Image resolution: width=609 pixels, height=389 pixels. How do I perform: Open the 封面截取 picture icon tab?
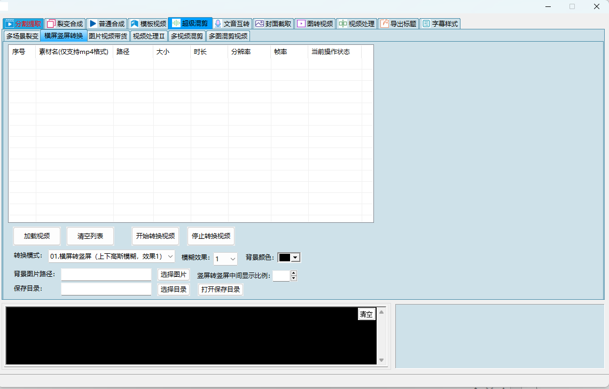[x=260, y=24]
